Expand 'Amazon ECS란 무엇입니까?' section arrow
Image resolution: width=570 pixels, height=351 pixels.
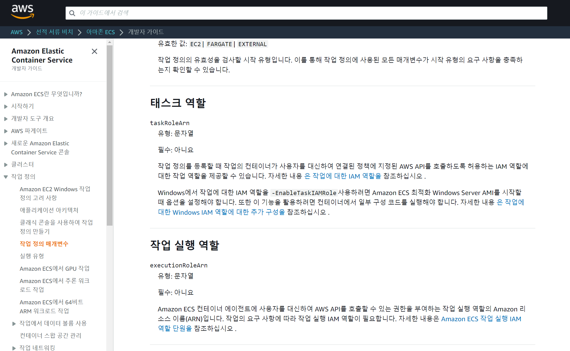point(6,94)
